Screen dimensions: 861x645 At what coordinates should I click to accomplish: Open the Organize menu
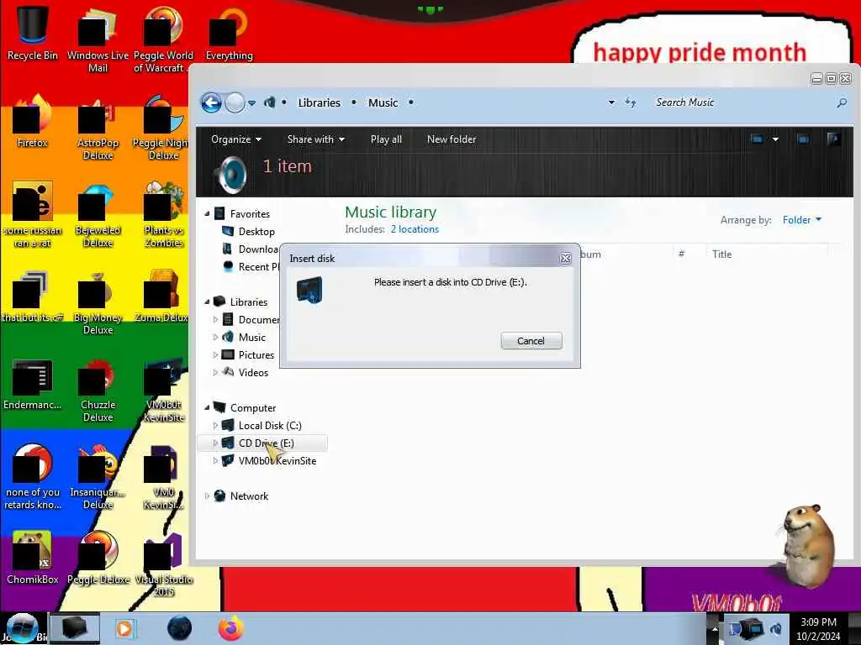236,139
